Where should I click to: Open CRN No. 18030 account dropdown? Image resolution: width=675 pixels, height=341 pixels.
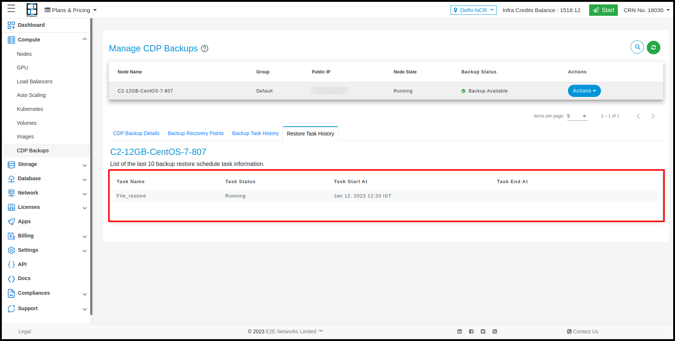pos(647,10)
